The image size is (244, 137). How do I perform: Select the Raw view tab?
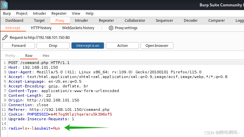tap(29, 56)
